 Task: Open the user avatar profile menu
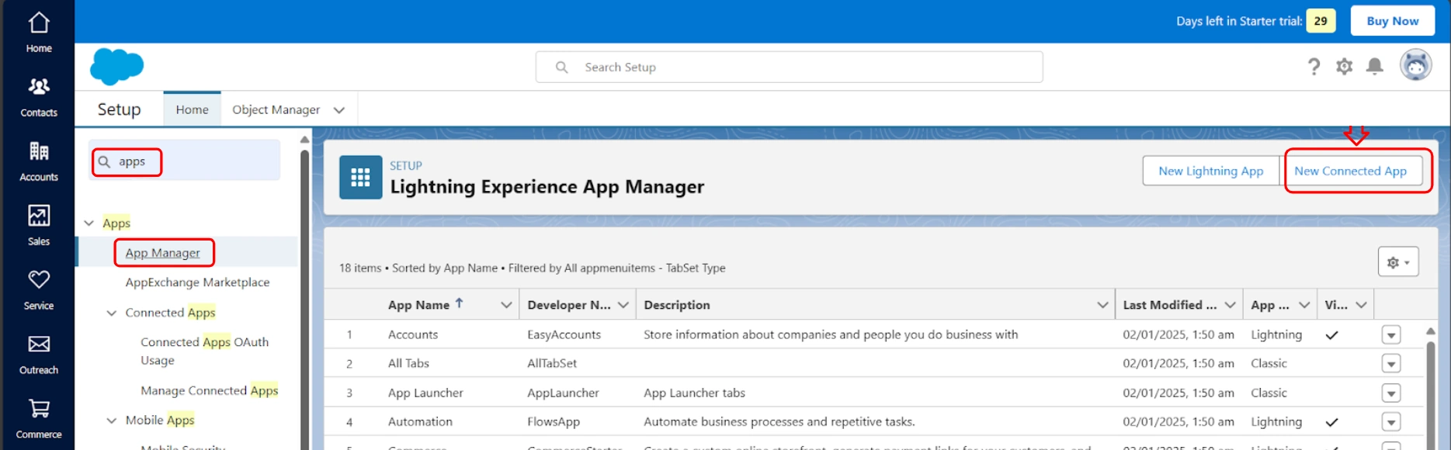point(1415,65)
